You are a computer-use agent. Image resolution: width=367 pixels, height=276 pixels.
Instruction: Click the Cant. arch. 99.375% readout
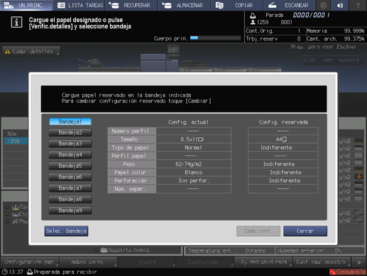coord(336,38)
